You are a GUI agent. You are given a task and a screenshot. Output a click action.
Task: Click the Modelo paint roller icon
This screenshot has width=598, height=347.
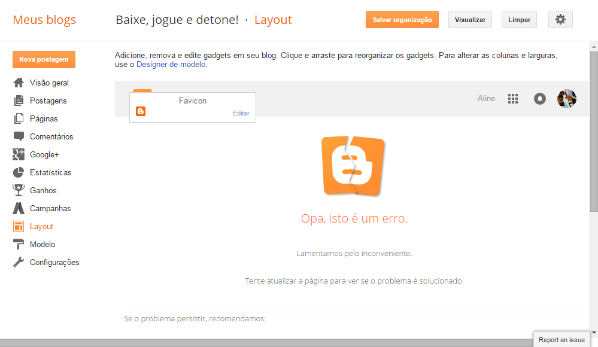point(19,244)
